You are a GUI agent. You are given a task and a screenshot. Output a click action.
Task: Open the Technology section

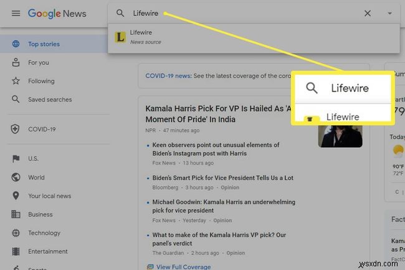[44, 233]
